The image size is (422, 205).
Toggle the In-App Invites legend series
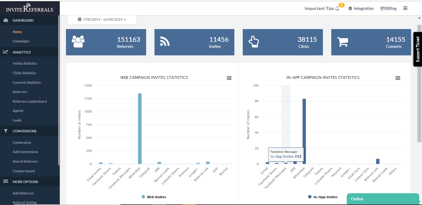tap(322, 197)
